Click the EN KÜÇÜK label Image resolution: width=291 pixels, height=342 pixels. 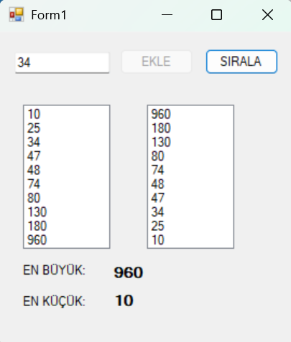pyautogui.click(x=54, y=301)
